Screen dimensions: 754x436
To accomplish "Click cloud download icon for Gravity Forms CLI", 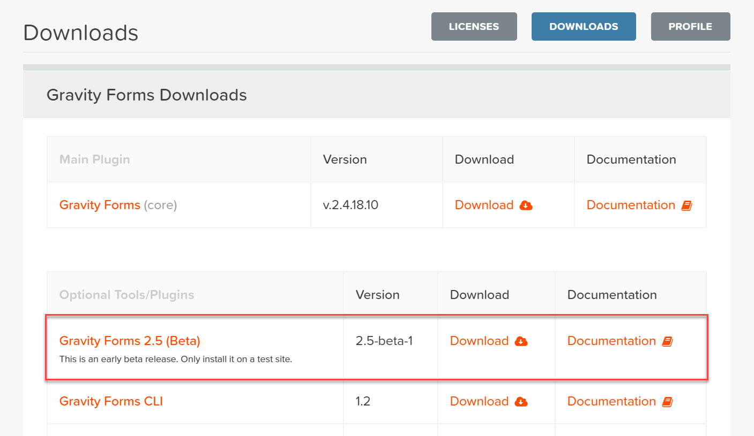I will (x=521, y=402).
